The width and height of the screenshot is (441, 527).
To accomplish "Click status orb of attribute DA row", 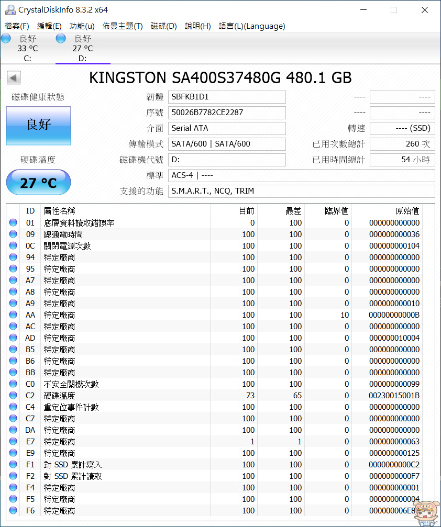I will [13, 430].
